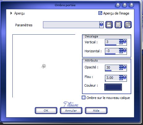Click the Horizontal offset value field
This screenshot has width=143, height=125.
tap(112, 51)
